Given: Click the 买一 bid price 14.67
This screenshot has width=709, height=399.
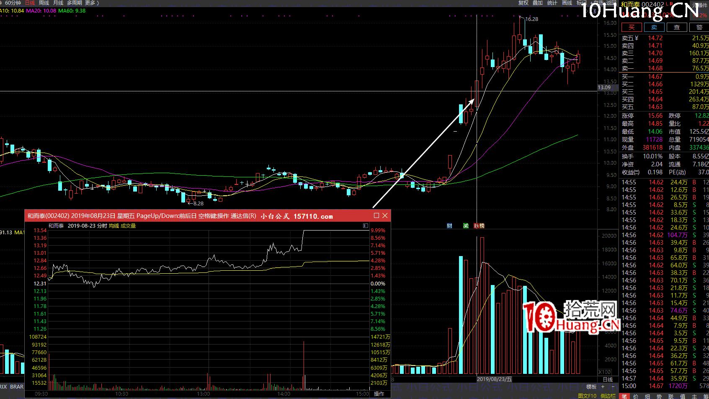Looking at the screenshot, I should tap(655, 77).
